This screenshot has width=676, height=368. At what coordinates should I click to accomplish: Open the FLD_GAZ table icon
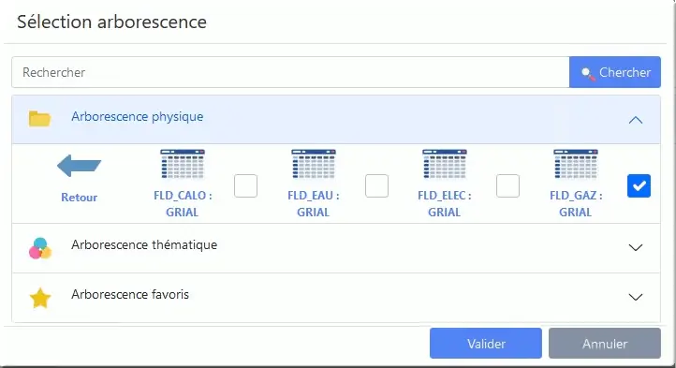click(576, 164)
